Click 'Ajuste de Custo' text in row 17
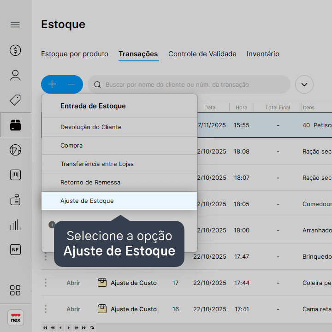 click(x=134, y=283)
